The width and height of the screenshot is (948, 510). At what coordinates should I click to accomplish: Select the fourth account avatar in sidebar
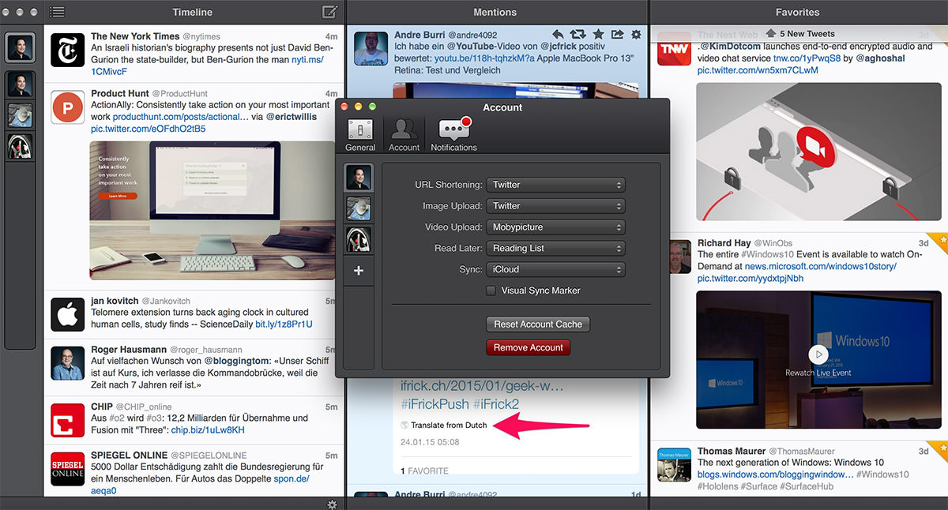20,147
